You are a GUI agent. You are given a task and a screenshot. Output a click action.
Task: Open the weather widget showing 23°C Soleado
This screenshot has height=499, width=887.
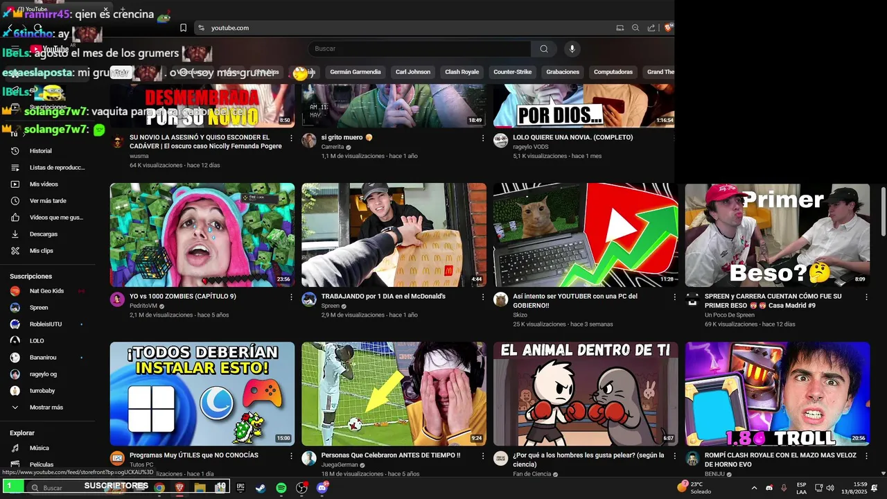coord(695,488)
